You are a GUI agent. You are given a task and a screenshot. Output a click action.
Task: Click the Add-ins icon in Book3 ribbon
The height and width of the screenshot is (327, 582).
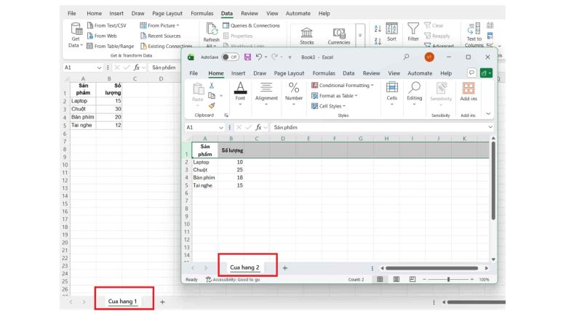469,92
